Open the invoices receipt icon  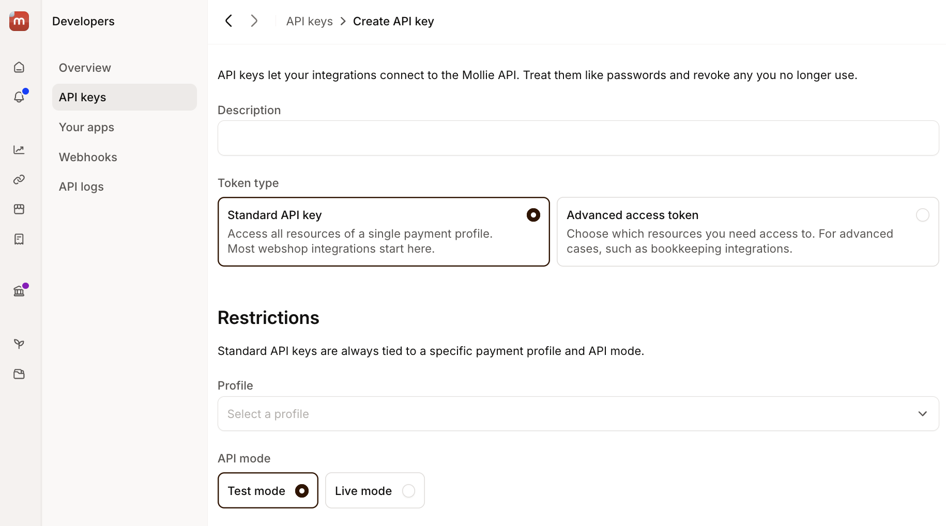click(19, 239)
